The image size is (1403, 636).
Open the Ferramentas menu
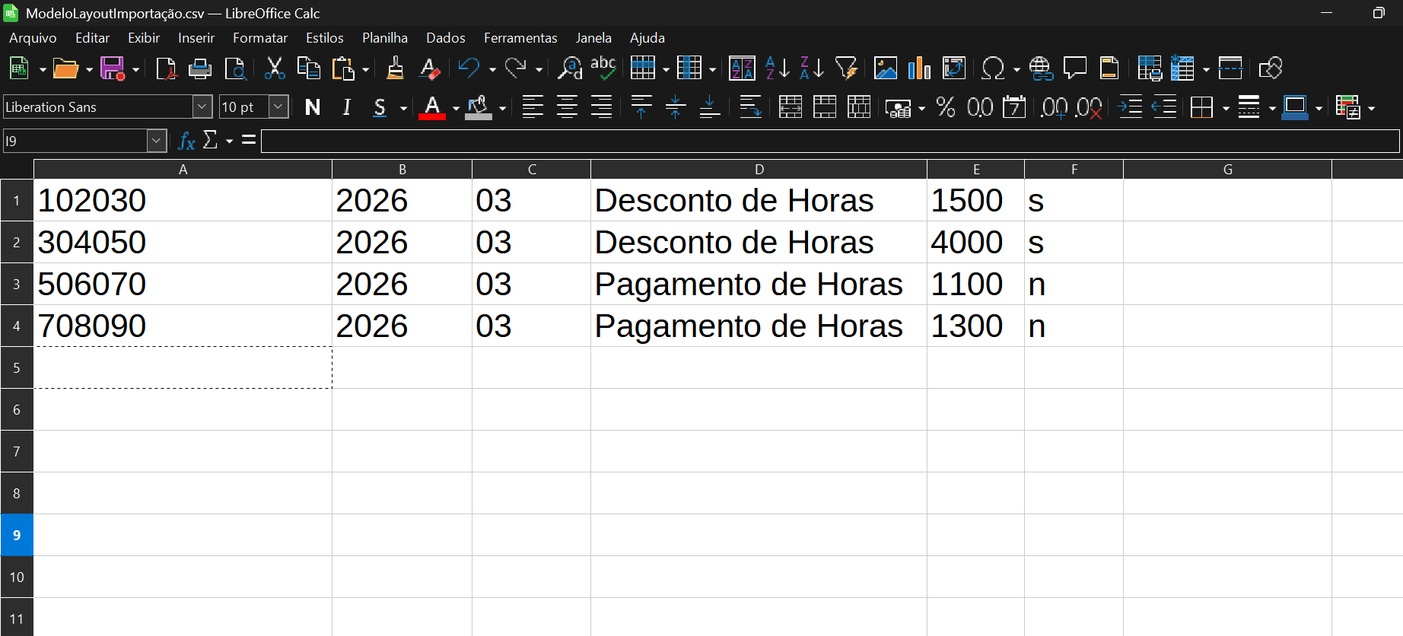tap(520, 38)
